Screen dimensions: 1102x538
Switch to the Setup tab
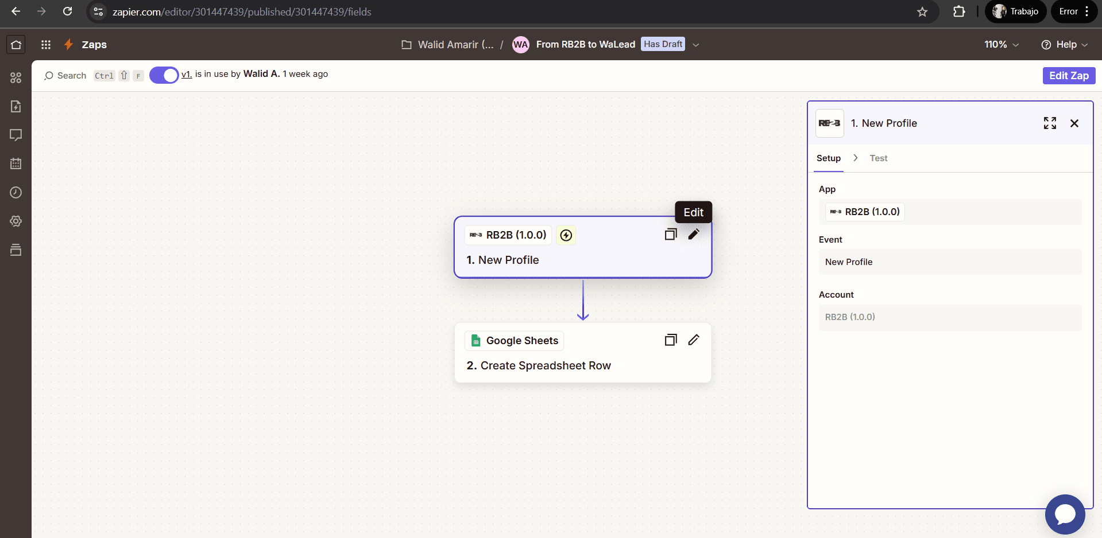tap(829, 158)
